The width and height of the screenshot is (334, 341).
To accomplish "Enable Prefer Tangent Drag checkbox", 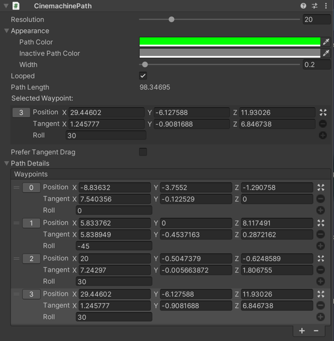I will click(143, 152).
